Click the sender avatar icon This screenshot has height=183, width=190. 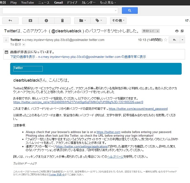6,40
